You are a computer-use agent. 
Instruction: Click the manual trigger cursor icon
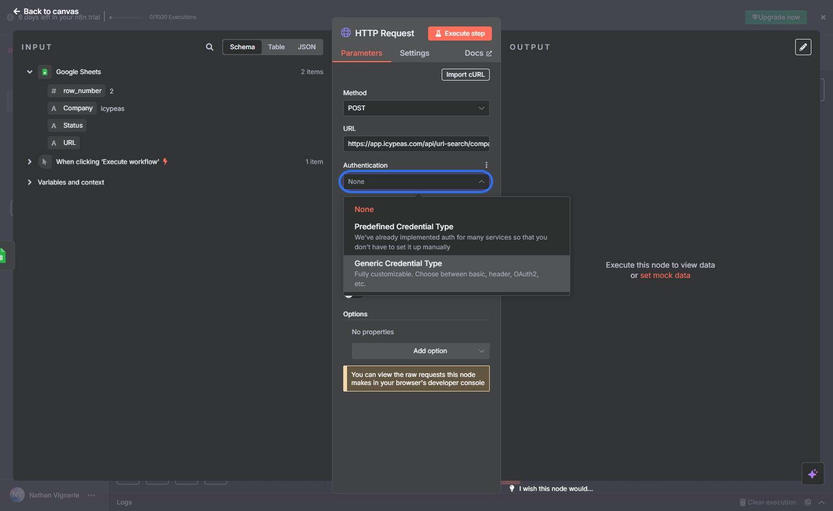tap(45, 162)
